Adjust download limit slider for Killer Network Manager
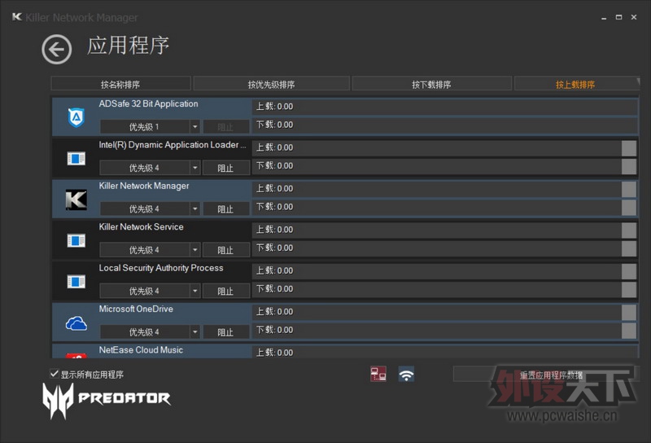Viewport: 651px width, 443px height. pyautogui.click(x=629, y=208)
